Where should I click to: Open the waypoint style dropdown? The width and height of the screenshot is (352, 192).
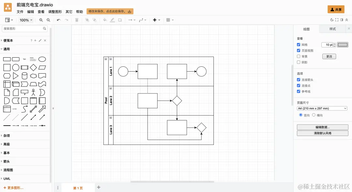(142, 20)
